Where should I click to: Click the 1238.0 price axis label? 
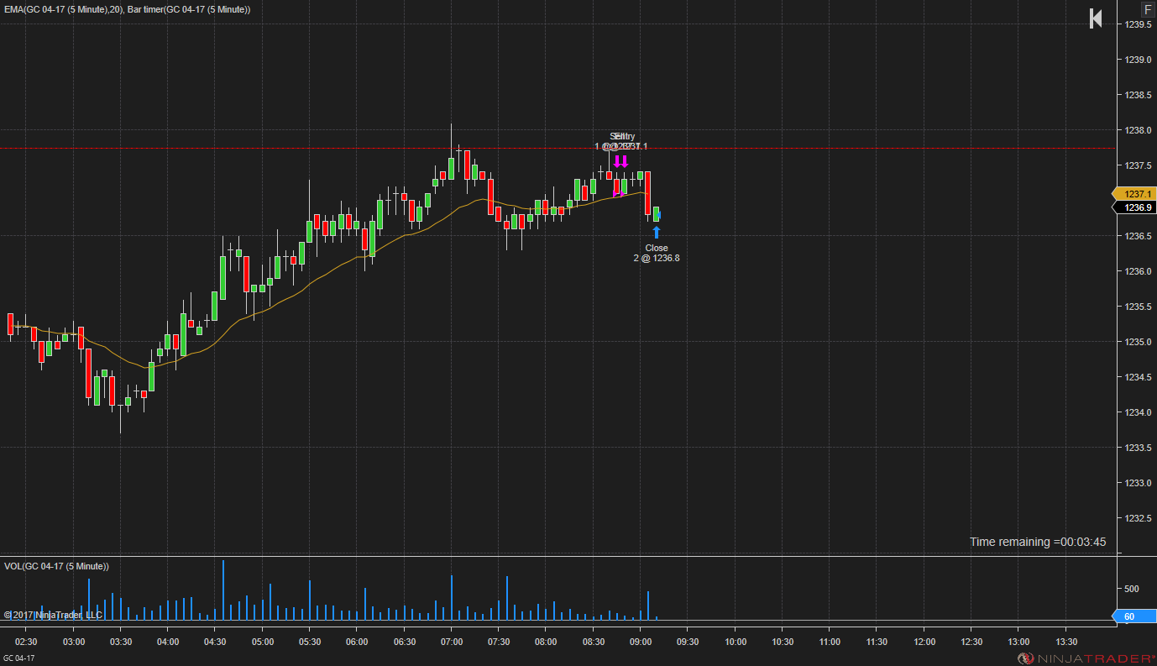point(1138,130)
